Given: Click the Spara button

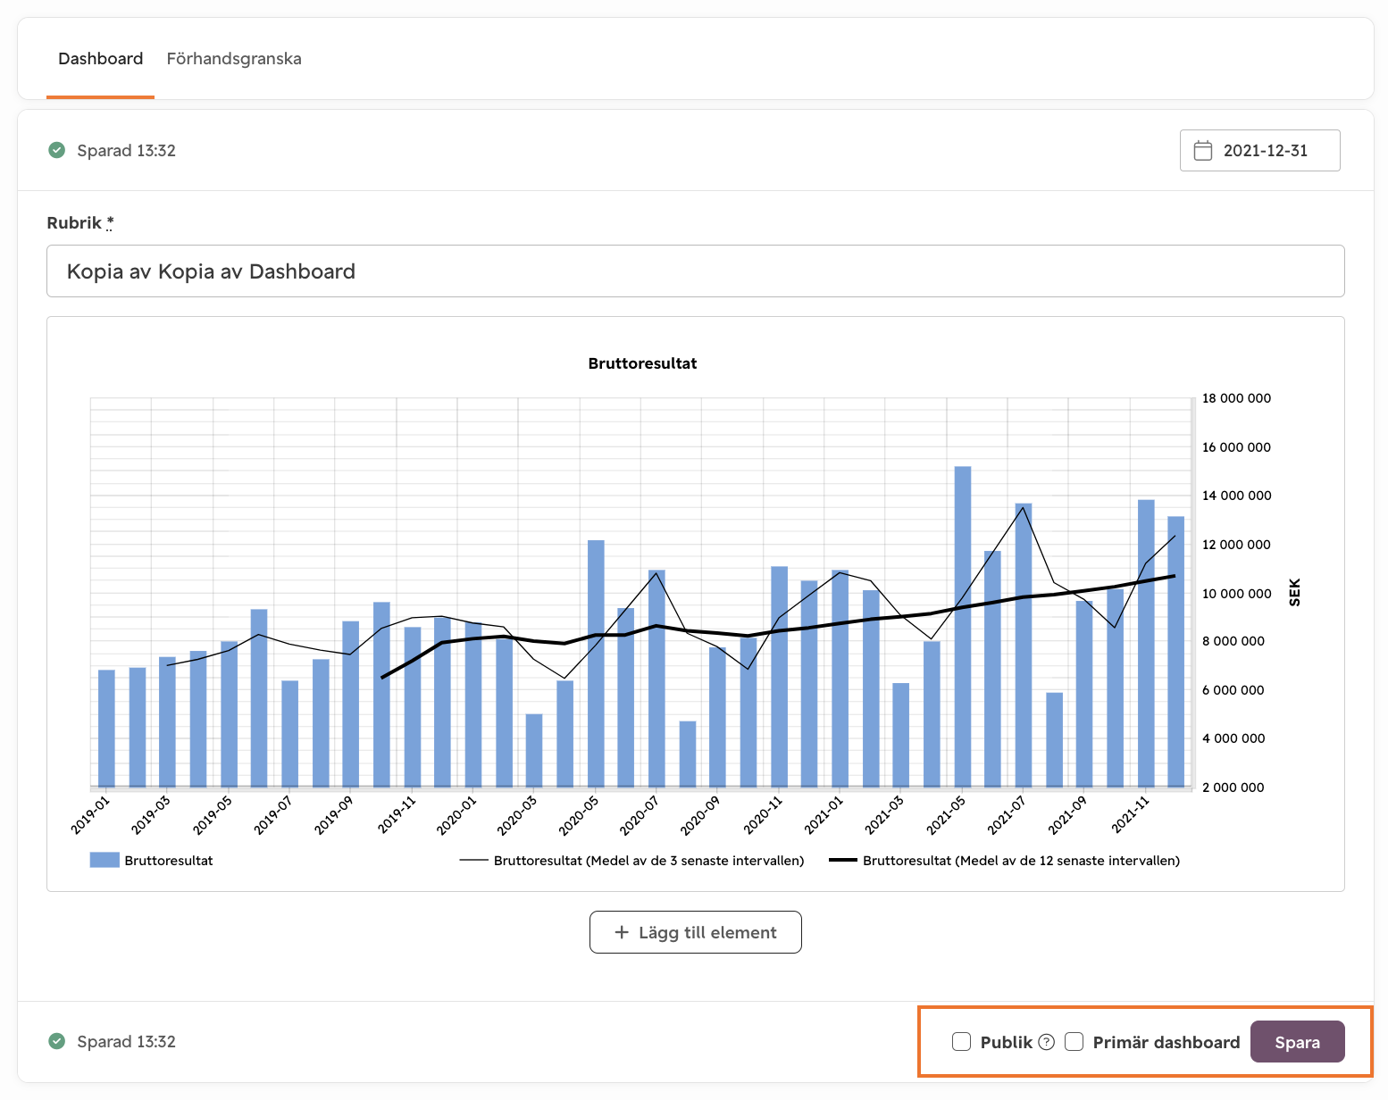Looking at the screenshot, I should [1297, 1042].
